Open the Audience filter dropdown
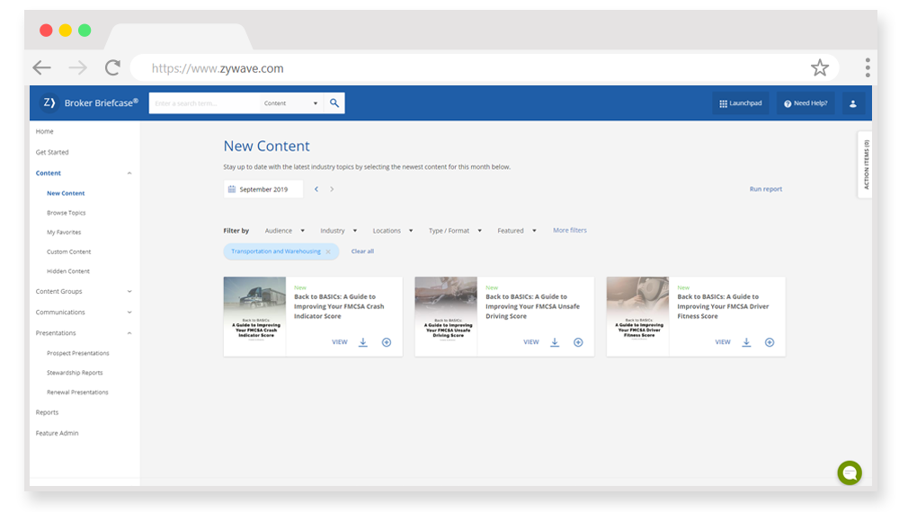 (284, 231)
